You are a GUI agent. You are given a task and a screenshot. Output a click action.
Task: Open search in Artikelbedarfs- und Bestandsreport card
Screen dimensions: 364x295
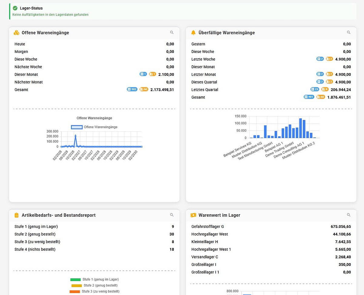tap(172, 215)
